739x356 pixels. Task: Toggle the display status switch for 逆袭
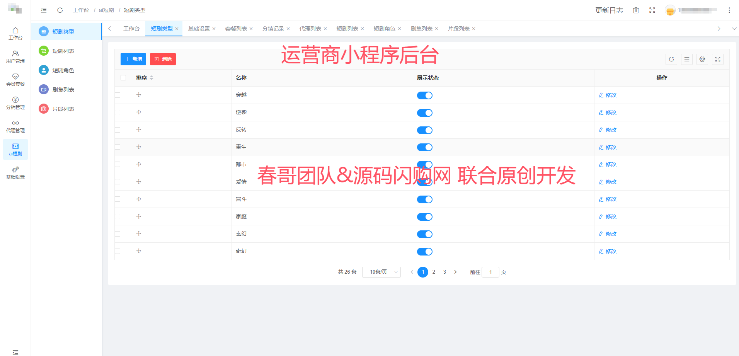click(424, 113)
